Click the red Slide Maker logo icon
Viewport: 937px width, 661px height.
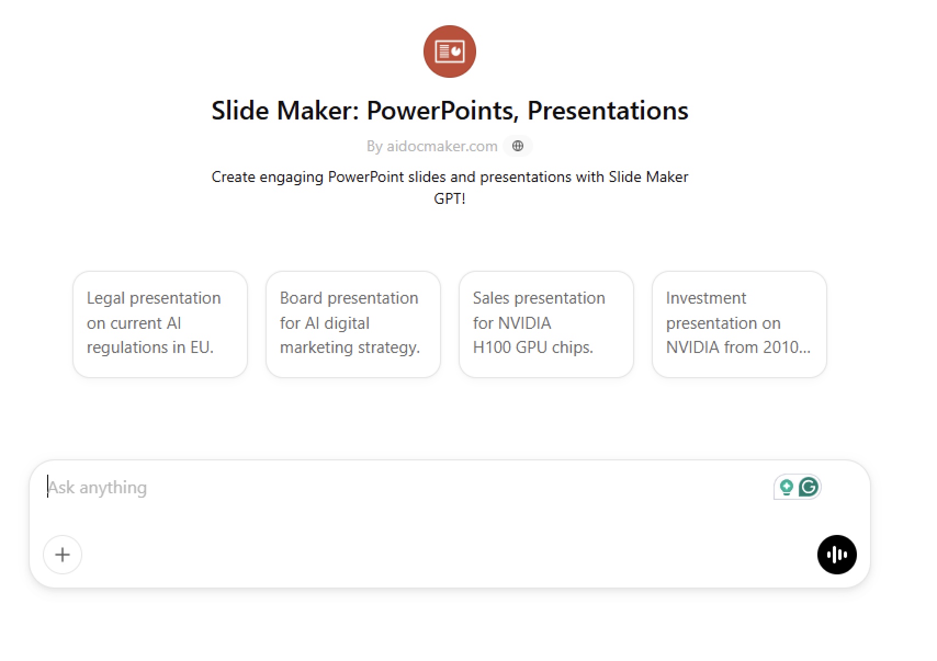[x=449, y=52]
